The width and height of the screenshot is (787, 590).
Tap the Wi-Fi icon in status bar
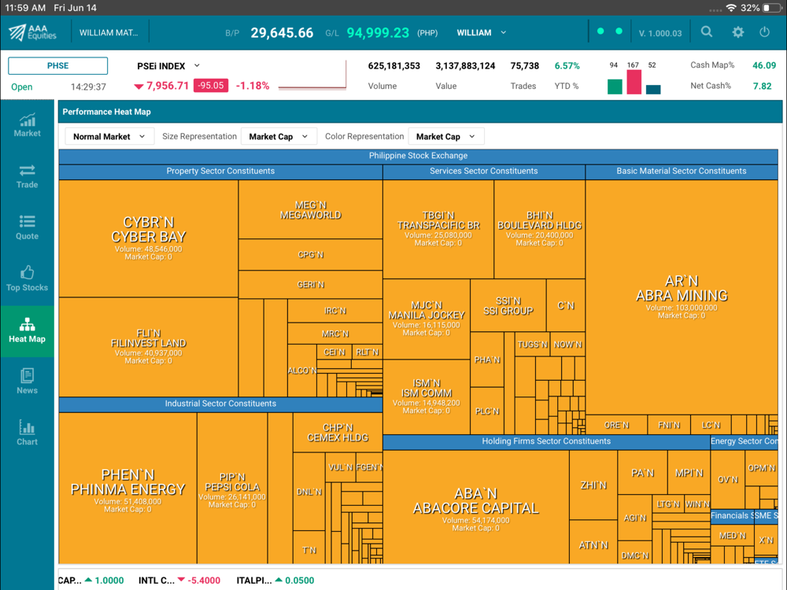point(731,8)
